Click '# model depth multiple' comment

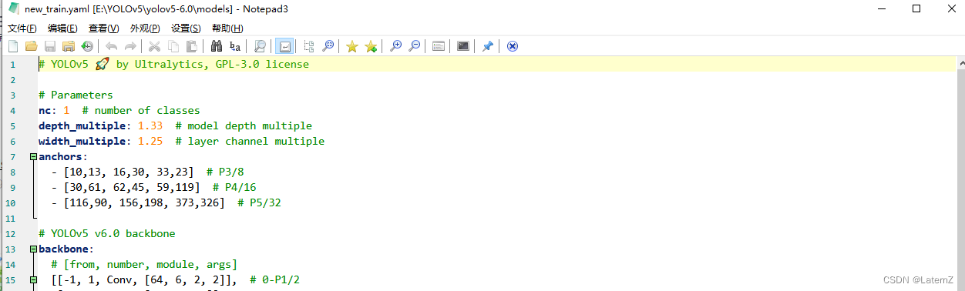click(244, 126)
